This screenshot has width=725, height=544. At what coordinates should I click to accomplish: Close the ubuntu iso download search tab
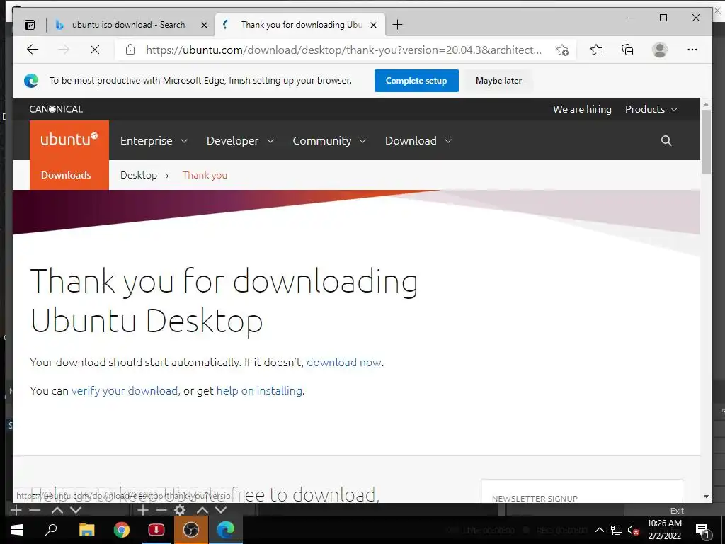pos(204,25)
